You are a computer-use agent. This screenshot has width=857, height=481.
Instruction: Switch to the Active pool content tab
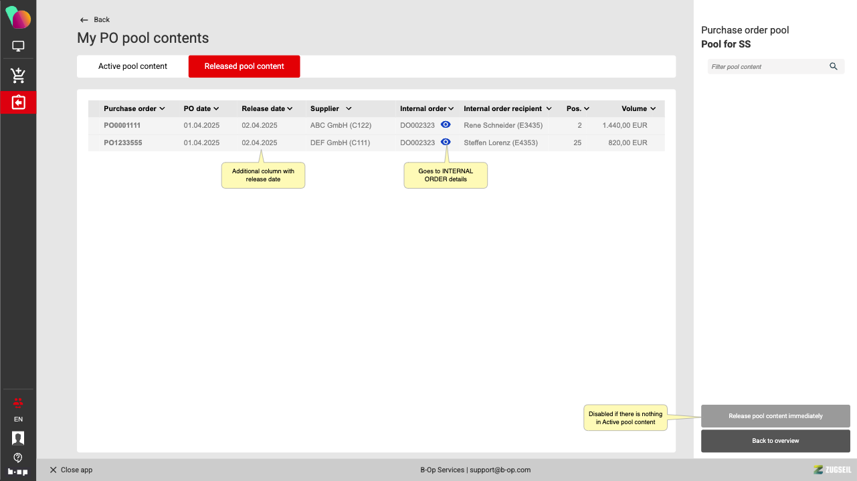(x=132, y=66)
